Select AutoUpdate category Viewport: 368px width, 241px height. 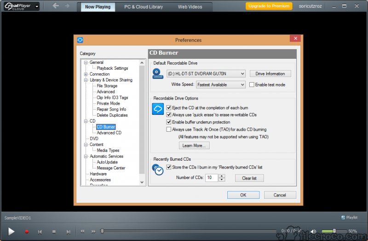[x=107, y=162]
